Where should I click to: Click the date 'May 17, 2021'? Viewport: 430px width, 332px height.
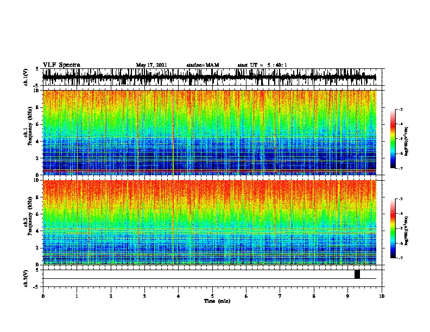151,65
